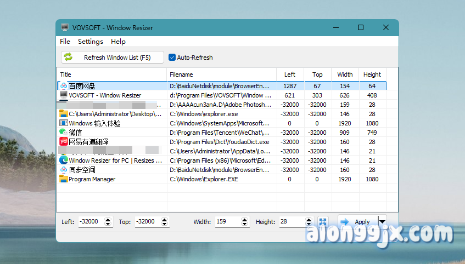Click the Apply button
The height and width of the screenshot is (264, 465).
click(356, 222)
